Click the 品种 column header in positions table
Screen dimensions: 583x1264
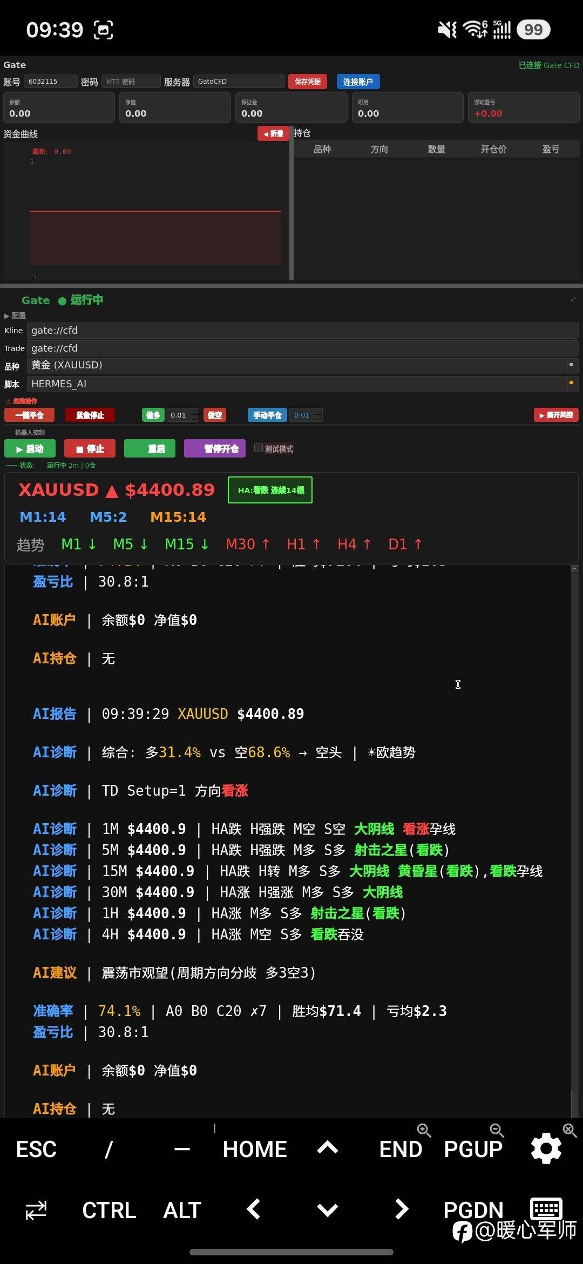[x=322, y=149]
